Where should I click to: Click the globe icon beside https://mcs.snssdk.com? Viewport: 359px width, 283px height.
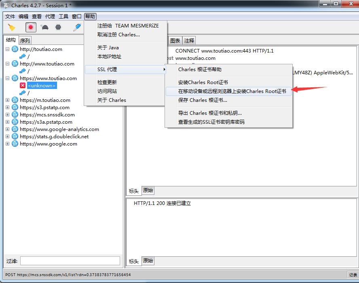coord(15,114)
